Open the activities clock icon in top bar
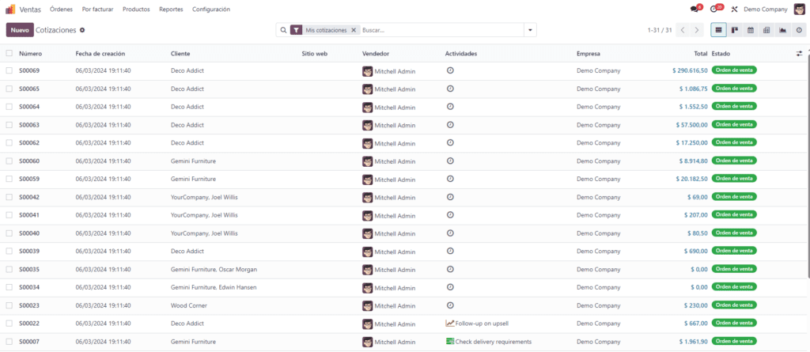The height and width of the screenshot is (352, 810). pyautogui.click(x=714, y=9)
